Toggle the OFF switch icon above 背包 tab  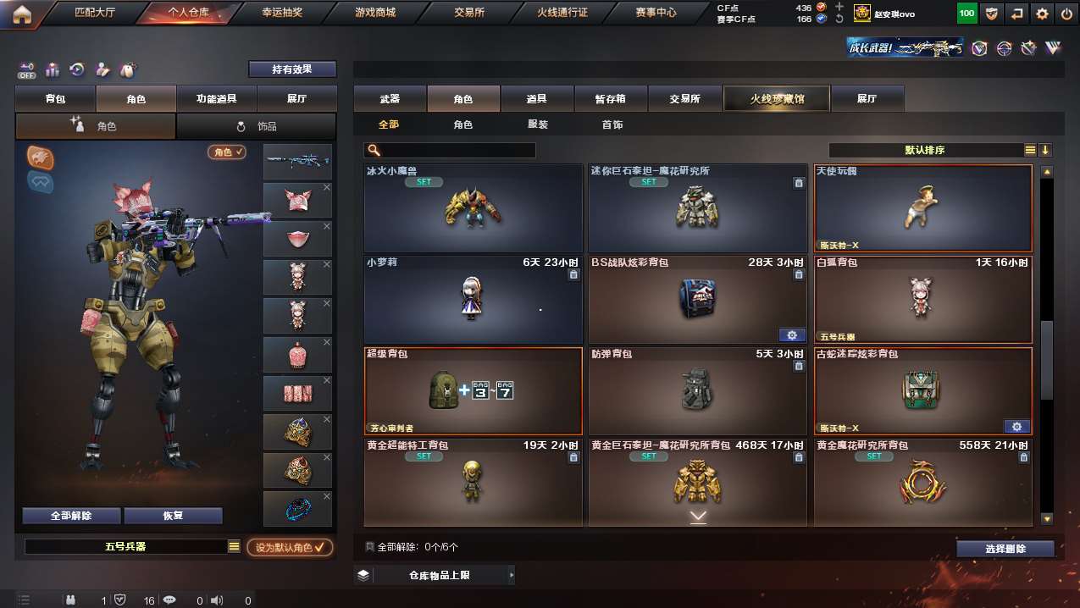26,69
